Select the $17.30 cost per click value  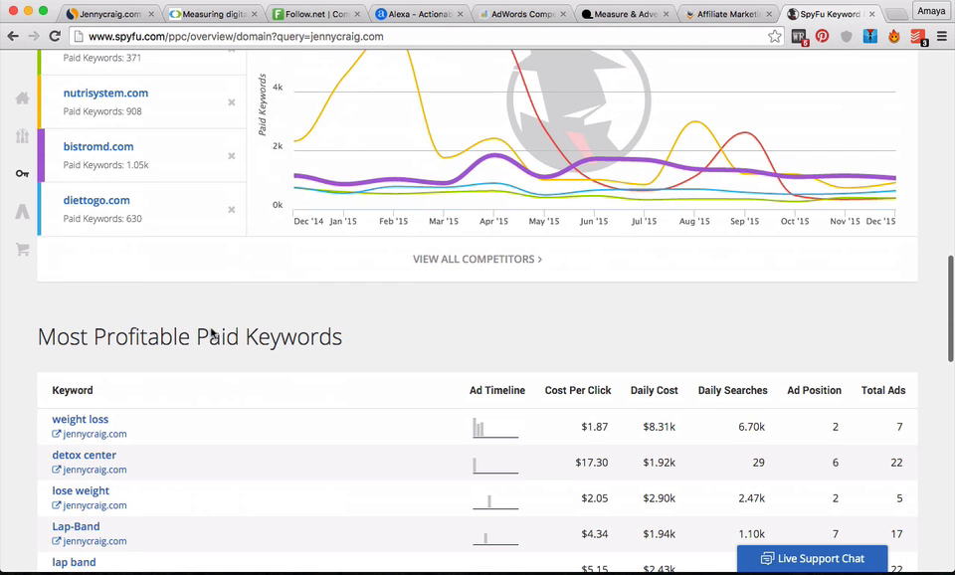[x=591, y=463]
